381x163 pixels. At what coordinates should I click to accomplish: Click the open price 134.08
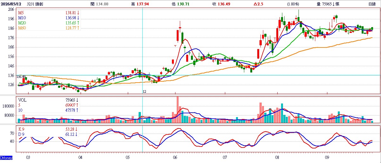[x=102, y=4]
